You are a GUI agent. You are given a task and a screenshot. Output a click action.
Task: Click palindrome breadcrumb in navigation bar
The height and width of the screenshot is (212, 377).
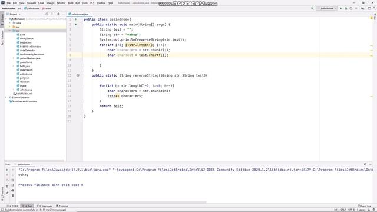pos(32,8)
